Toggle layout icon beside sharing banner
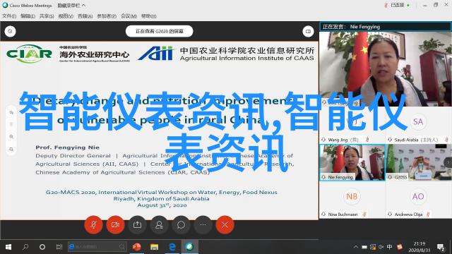 [308, 31]
